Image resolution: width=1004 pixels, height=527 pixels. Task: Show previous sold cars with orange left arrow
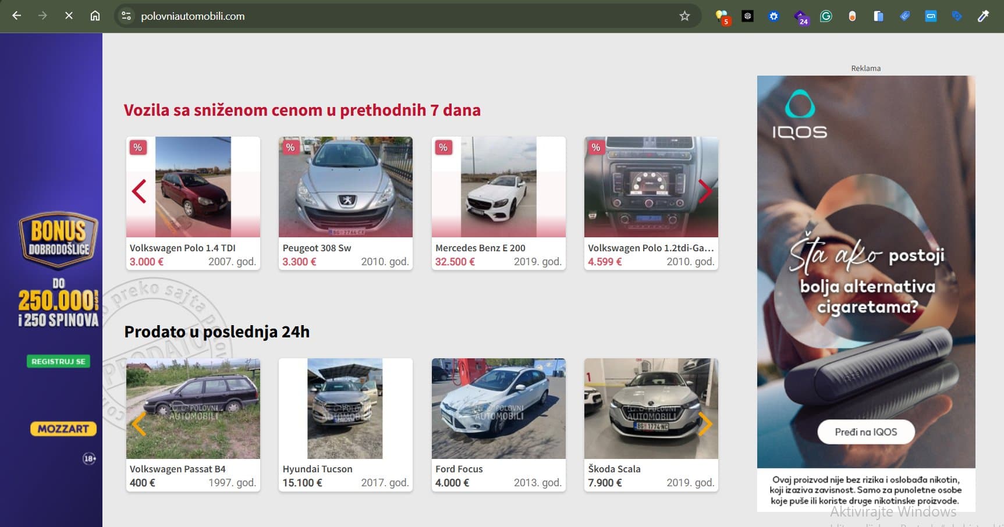(139, 424)
